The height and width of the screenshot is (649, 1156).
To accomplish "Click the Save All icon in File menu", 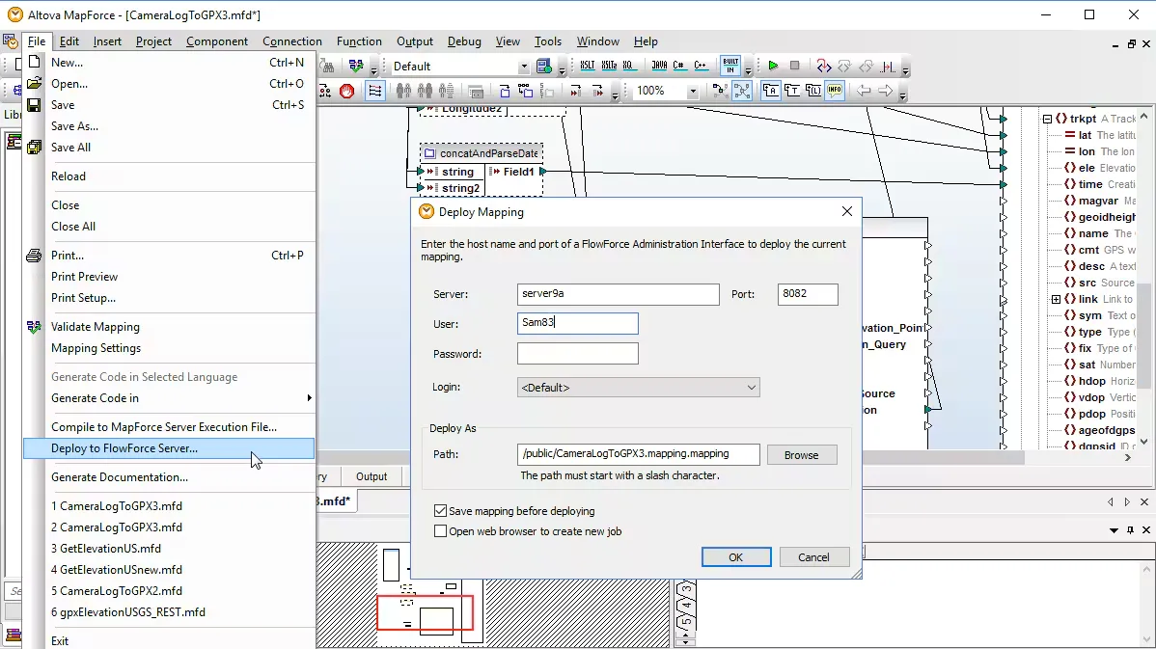I will click(x=34, y=148).
